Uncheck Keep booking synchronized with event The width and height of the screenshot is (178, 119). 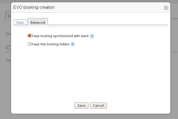click(29, 36)
